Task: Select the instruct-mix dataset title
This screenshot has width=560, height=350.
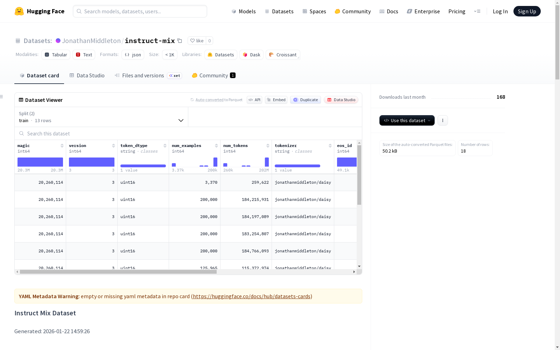Action: click(150, 41)
